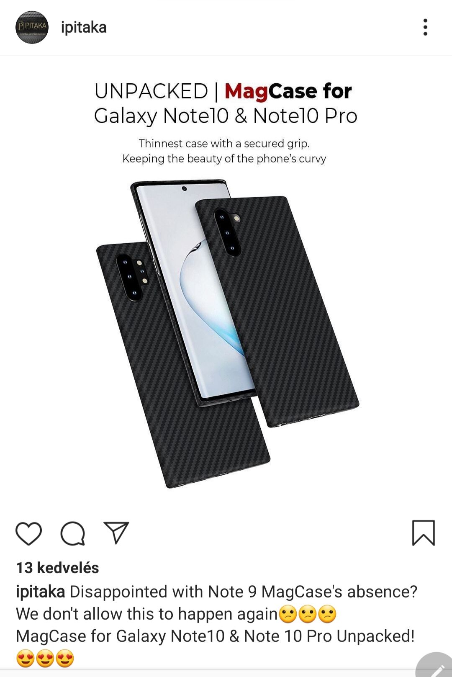Tap the 'Galaxy Note10 & Note10 Pro' title

(226, 116)
